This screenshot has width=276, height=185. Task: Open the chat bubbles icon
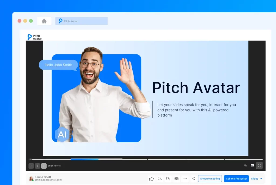point(168,179)
